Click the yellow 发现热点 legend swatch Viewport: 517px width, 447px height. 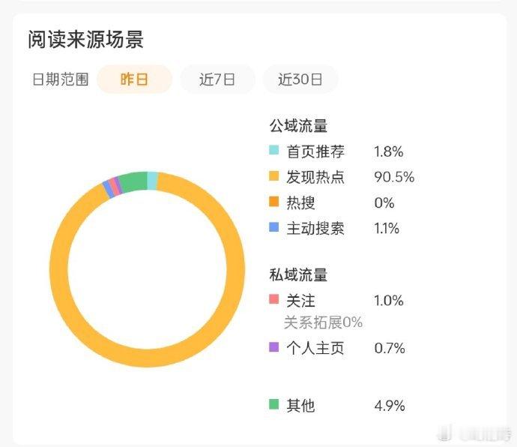273,175
